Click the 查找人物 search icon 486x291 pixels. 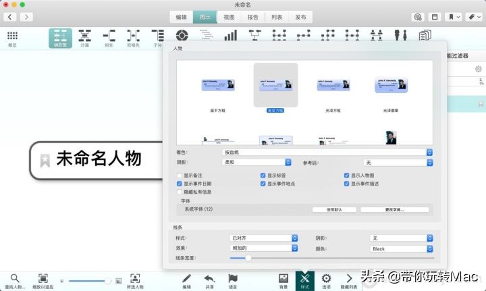pyautogui.click(x=15, y=282)
